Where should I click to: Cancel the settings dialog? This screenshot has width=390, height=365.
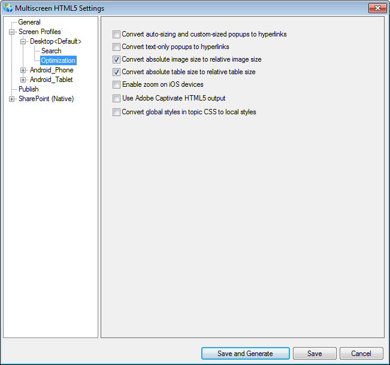pos(361,354)
